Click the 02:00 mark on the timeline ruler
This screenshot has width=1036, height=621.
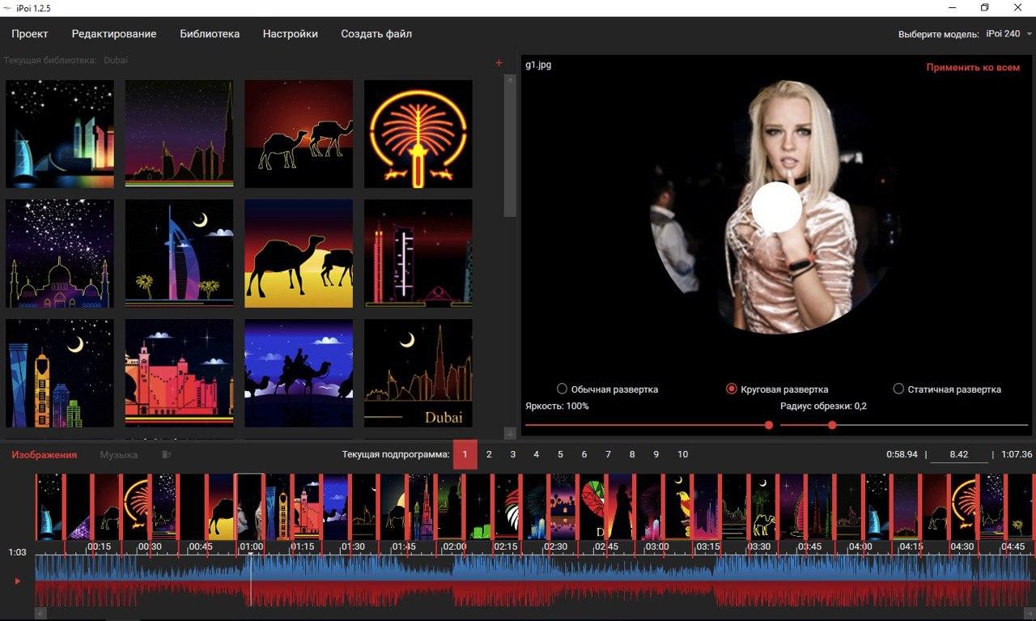[455, 547]
